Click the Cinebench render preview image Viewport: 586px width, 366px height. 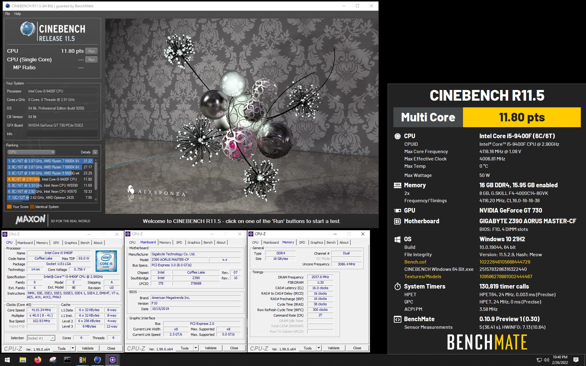pos(242,116)
